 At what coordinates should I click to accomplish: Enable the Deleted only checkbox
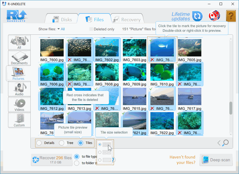coord(91,29)
